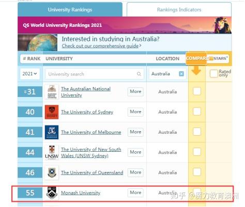Click More for University of Queensland
The width and height of the screenshot is (245, 207).
(x=135, y=172)
